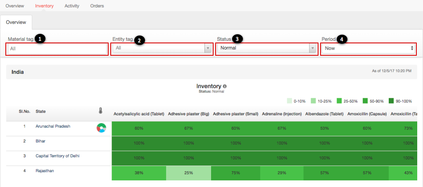Click Adhesive plaster (Small) column header
This screenshot has width=423, height=187.
point(235,114)
